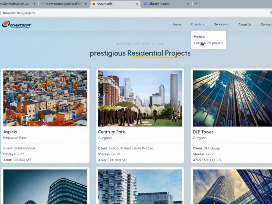Viewport: 272px width, 204px height.
Task: Click Client: Indiabulls Real Estate text
Action: coord(126,148)
